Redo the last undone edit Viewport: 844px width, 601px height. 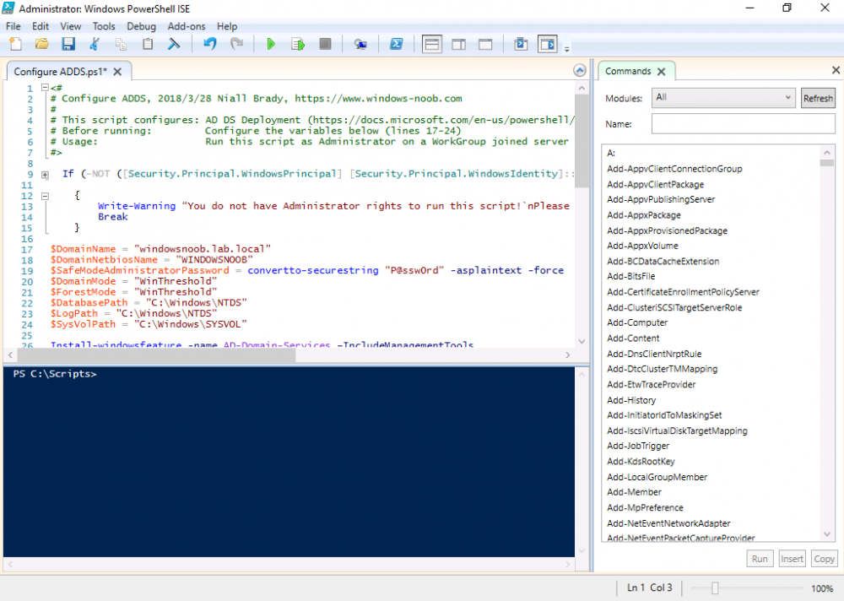click(236, 44)
